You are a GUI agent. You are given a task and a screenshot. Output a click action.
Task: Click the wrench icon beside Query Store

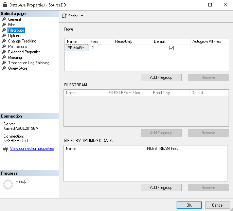4,68
